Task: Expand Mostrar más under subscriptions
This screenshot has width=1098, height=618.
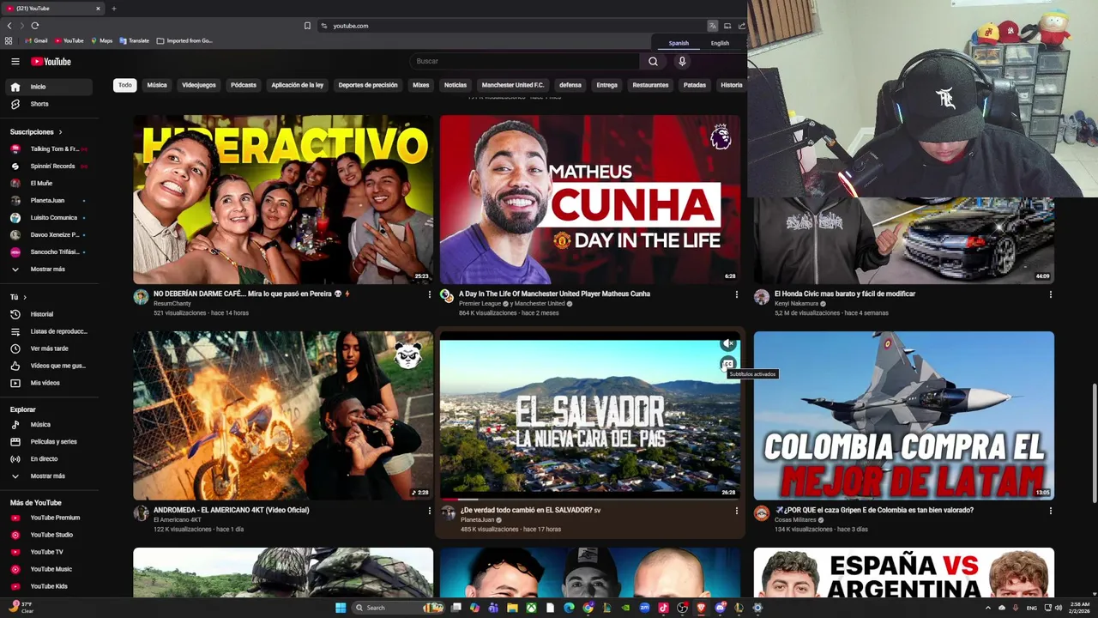Action: (50, 269)
